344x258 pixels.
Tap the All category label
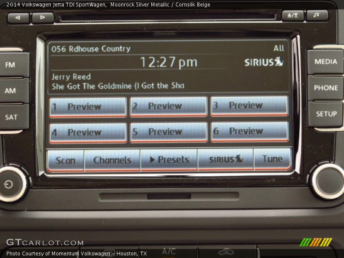coord(279,48)
